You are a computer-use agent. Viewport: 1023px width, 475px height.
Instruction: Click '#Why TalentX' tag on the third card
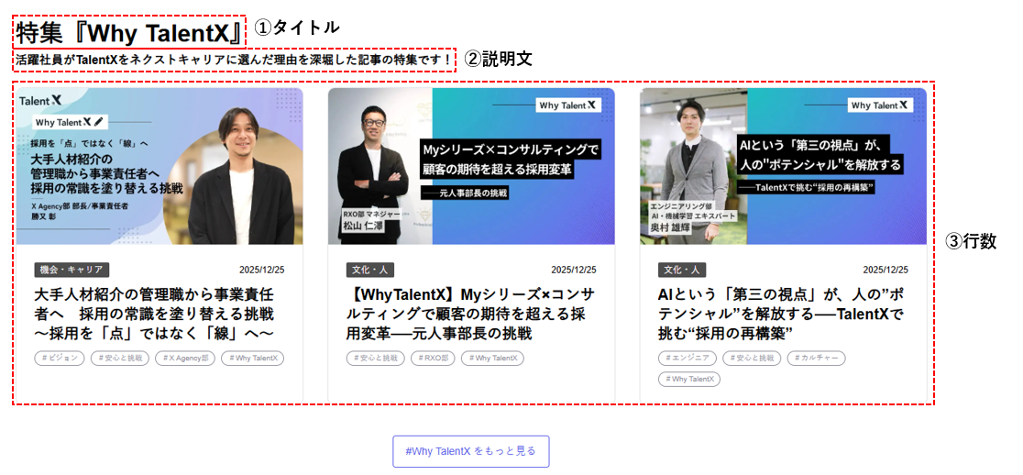point(688,380)
